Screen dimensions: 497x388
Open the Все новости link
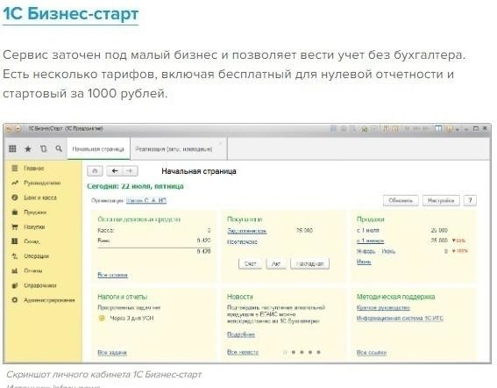[x=243, y=352]
